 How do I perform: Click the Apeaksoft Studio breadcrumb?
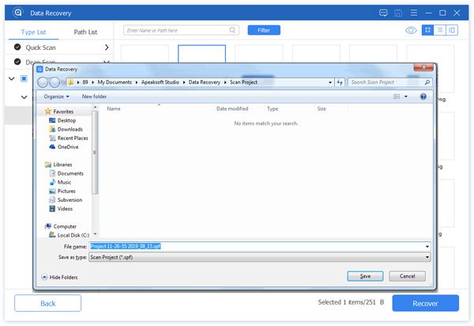pos(160,82)
